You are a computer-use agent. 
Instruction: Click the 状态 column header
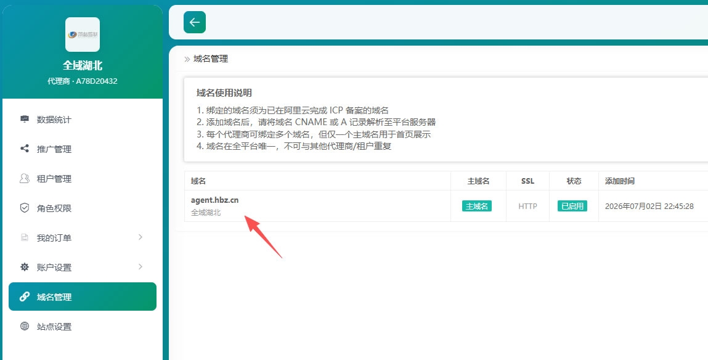574,181
